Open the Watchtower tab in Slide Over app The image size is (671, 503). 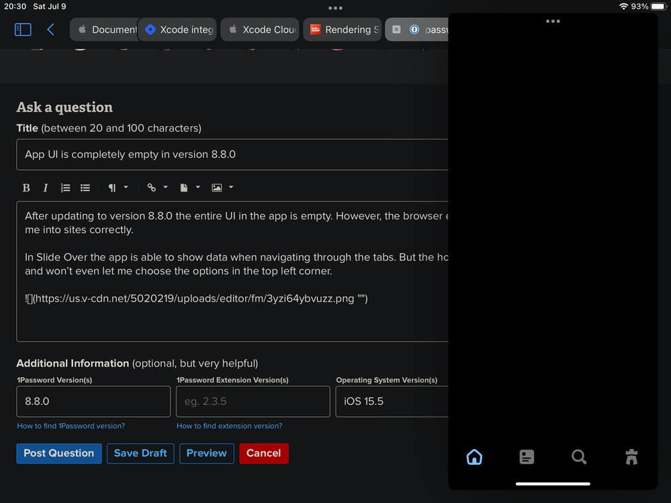(631, 457)
